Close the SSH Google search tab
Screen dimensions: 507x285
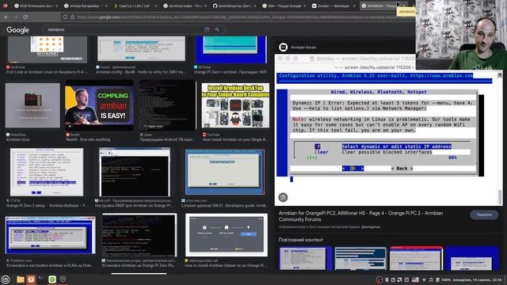click(304, 6)
